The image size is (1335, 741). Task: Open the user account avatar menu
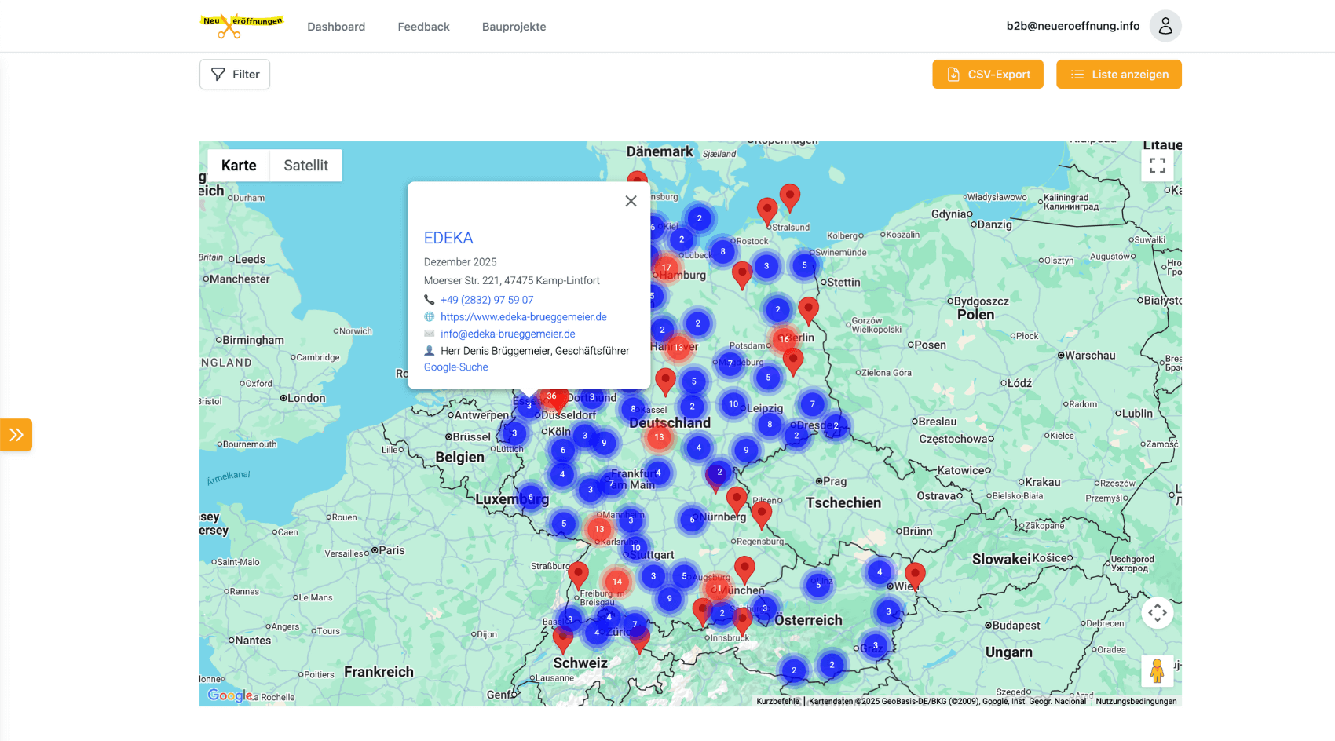click(x=1165, y=26)
